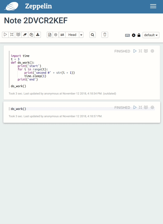
Task: Run the first paragraph
Action: pyautogui.click(x=135, y=51)
